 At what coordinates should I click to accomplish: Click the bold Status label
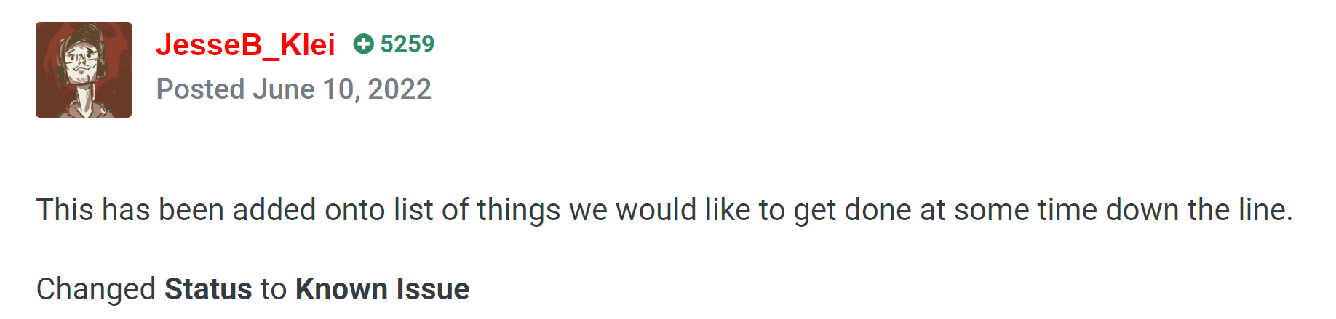pos(208,289)
